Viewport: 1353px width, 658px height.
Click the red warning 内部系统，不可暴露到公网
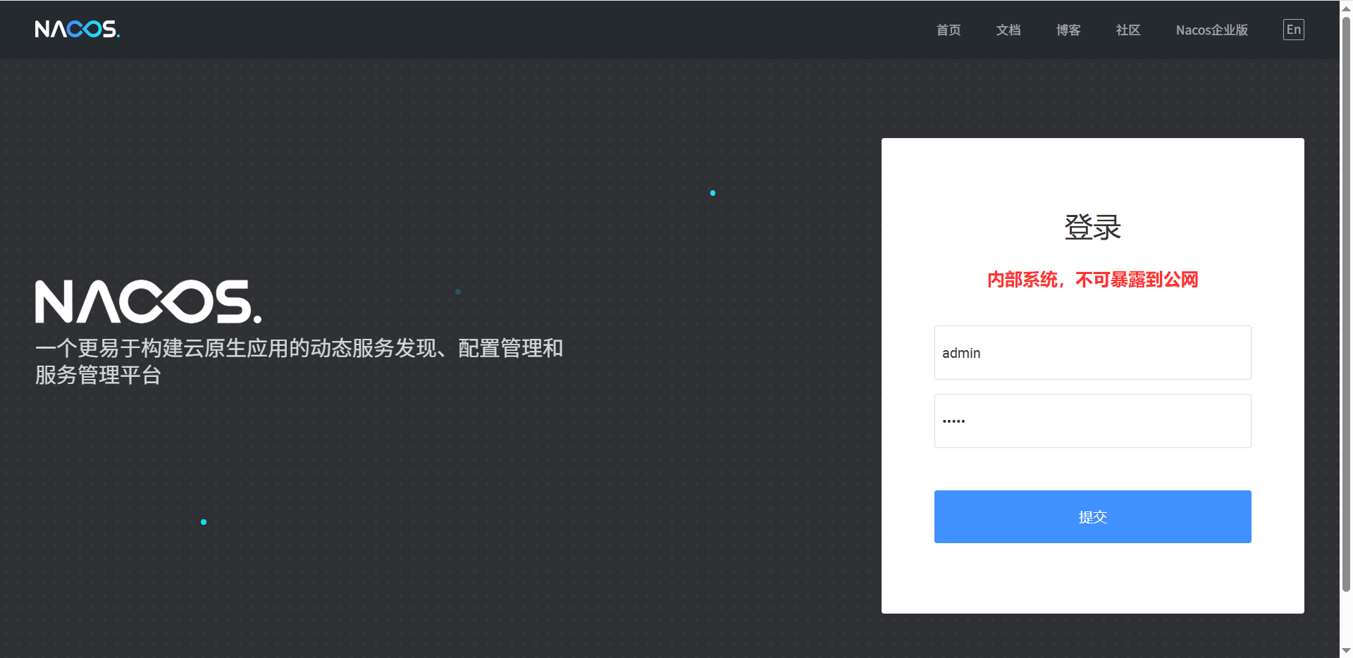pos(1093,280)
